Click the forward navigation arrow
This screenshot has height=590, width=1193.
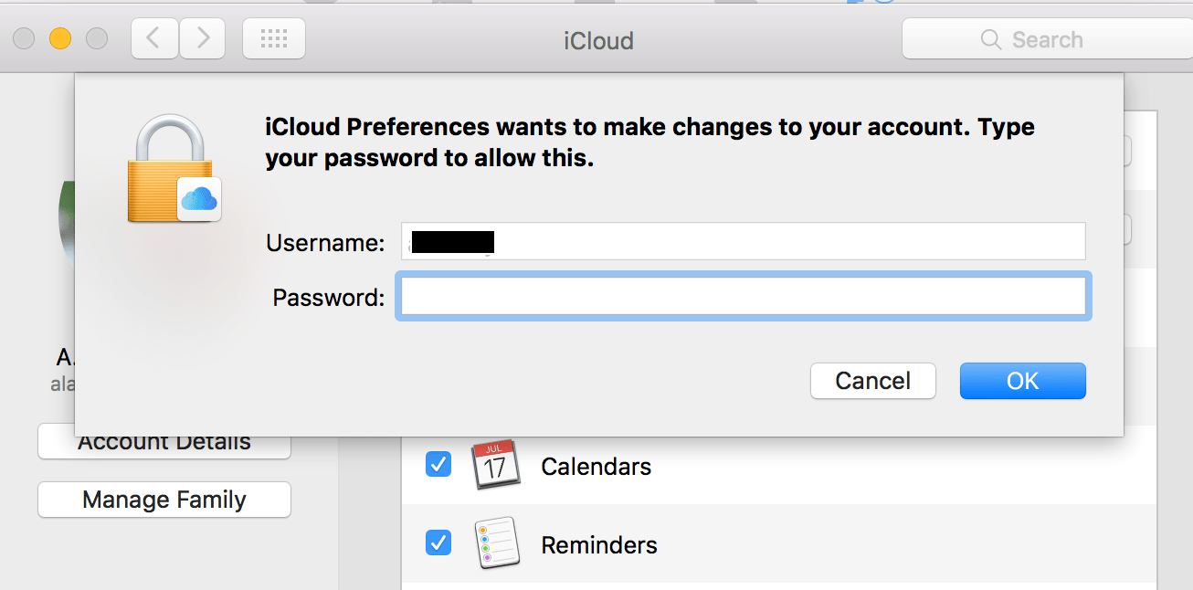(202, 38)
